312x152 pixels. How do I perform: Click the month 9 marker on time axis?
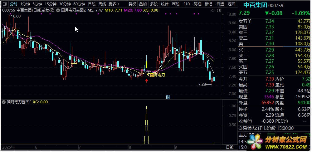(x=175, y=147)
